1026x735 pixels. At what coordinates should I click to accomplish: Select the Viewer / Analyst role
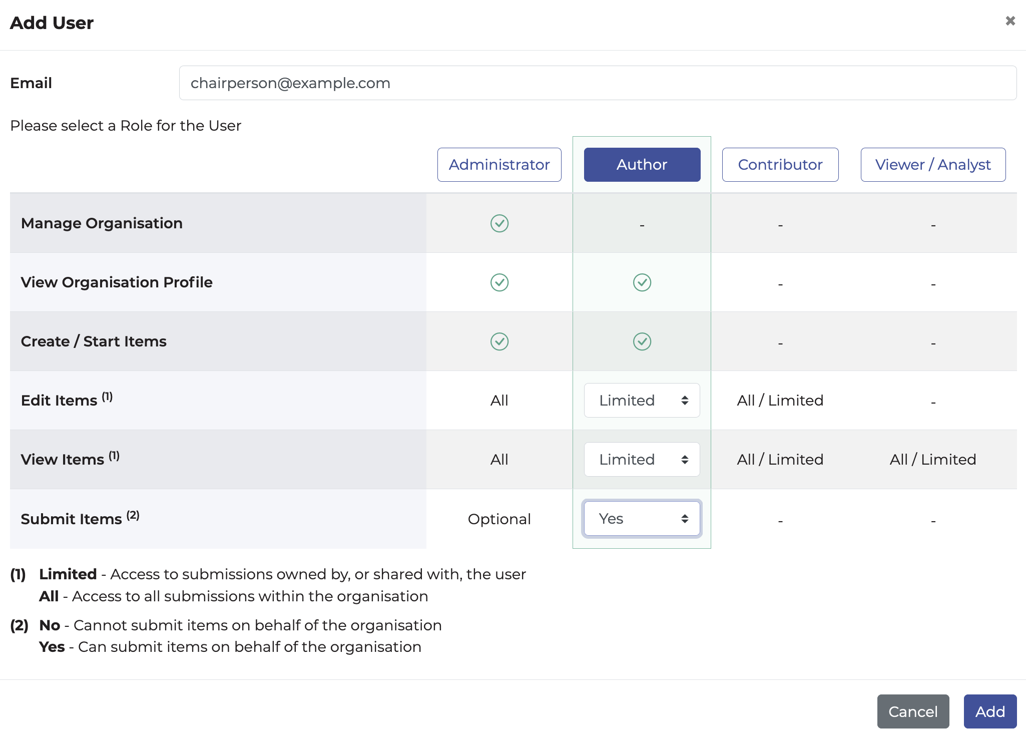coord(933,164)
